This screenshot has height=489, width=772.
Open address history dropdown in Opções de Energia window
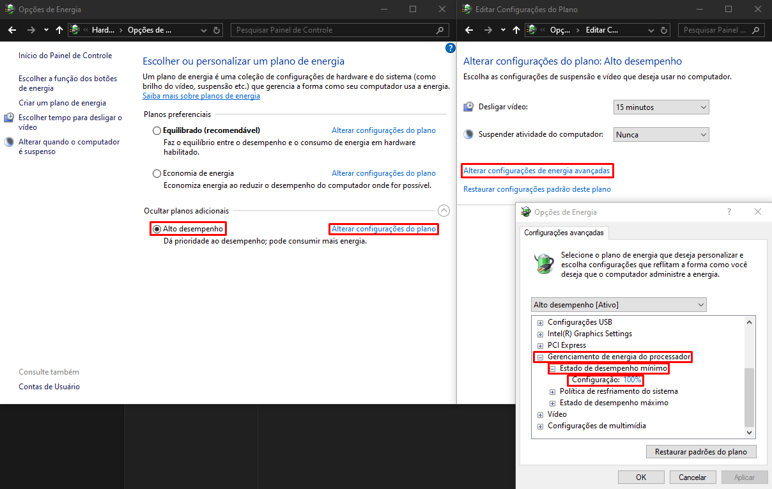[204, 30]
